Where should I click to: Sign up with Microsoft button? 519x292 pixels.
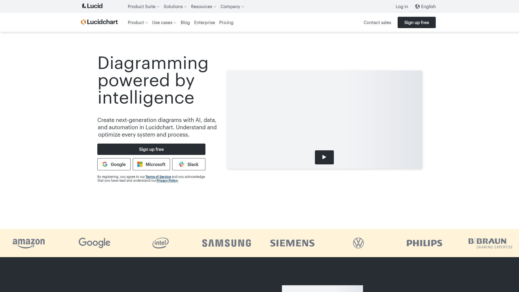tap(151, 164)
